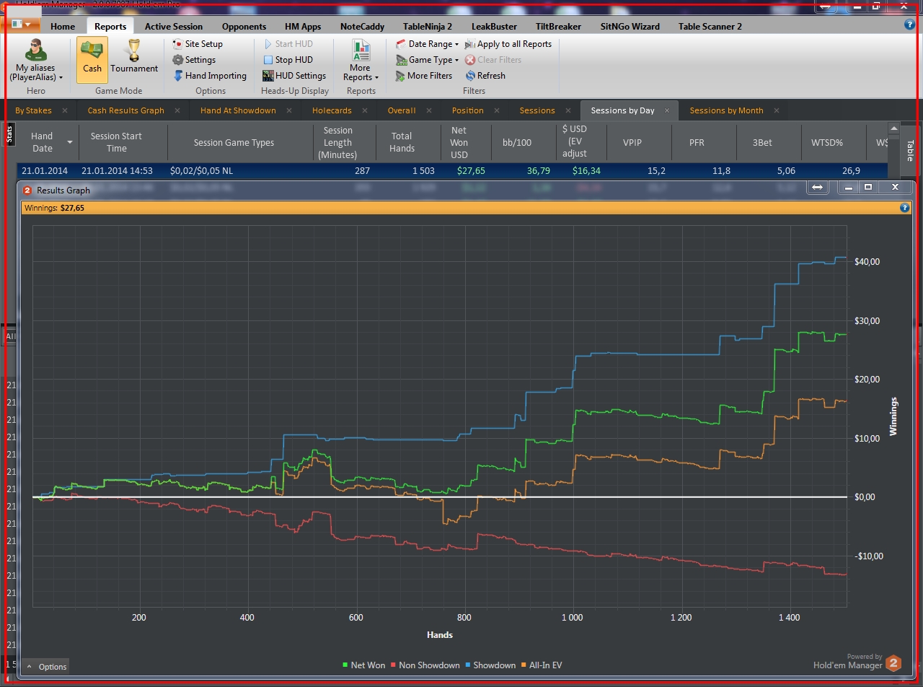Click Results Graph double-arrow width button
The width and height of the screenshot is (923, 687).
click(817, 188)
